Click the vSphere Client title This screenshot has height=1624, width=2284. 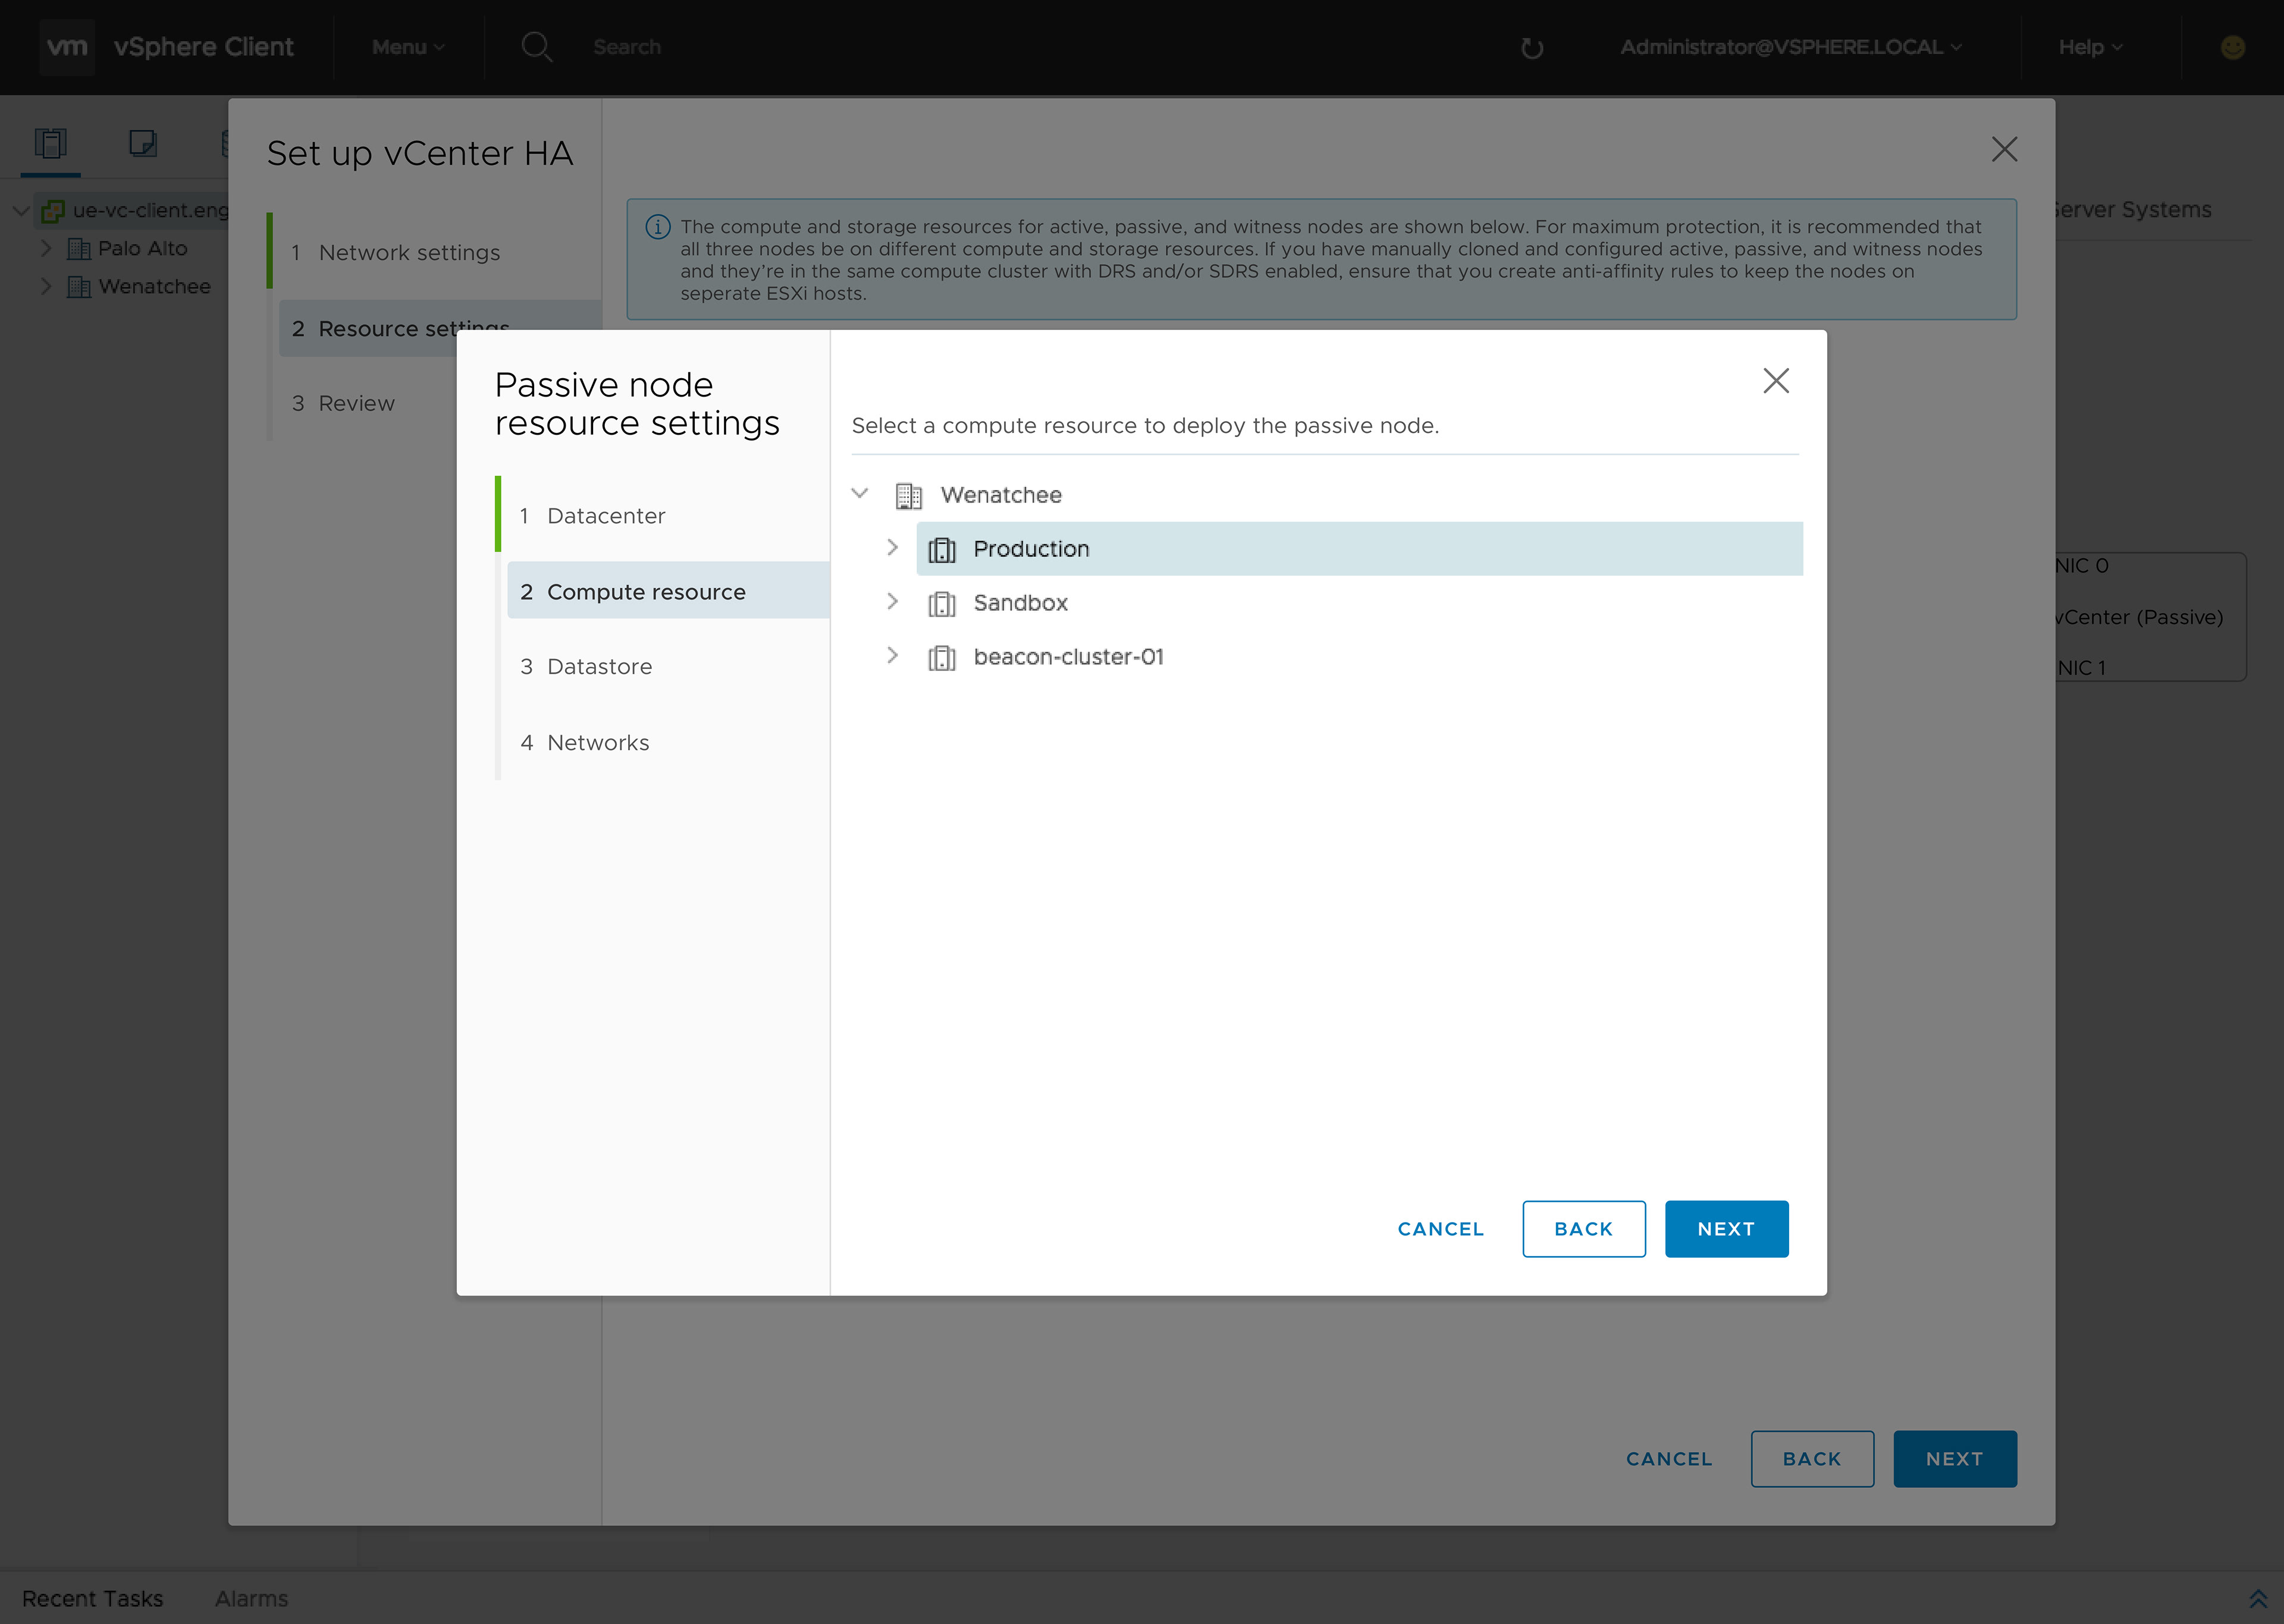[204, 47]
